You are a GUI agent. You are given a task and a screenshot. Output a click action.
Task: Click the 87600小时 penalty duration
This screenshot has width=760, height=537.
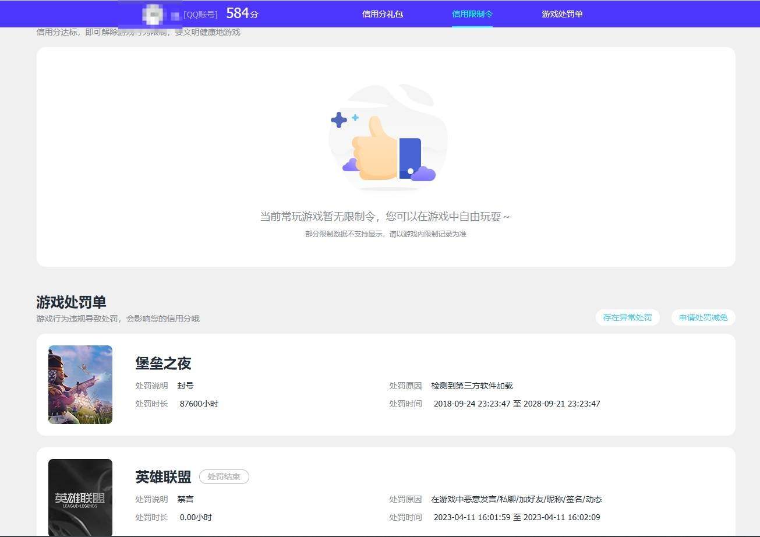[199, 404]
